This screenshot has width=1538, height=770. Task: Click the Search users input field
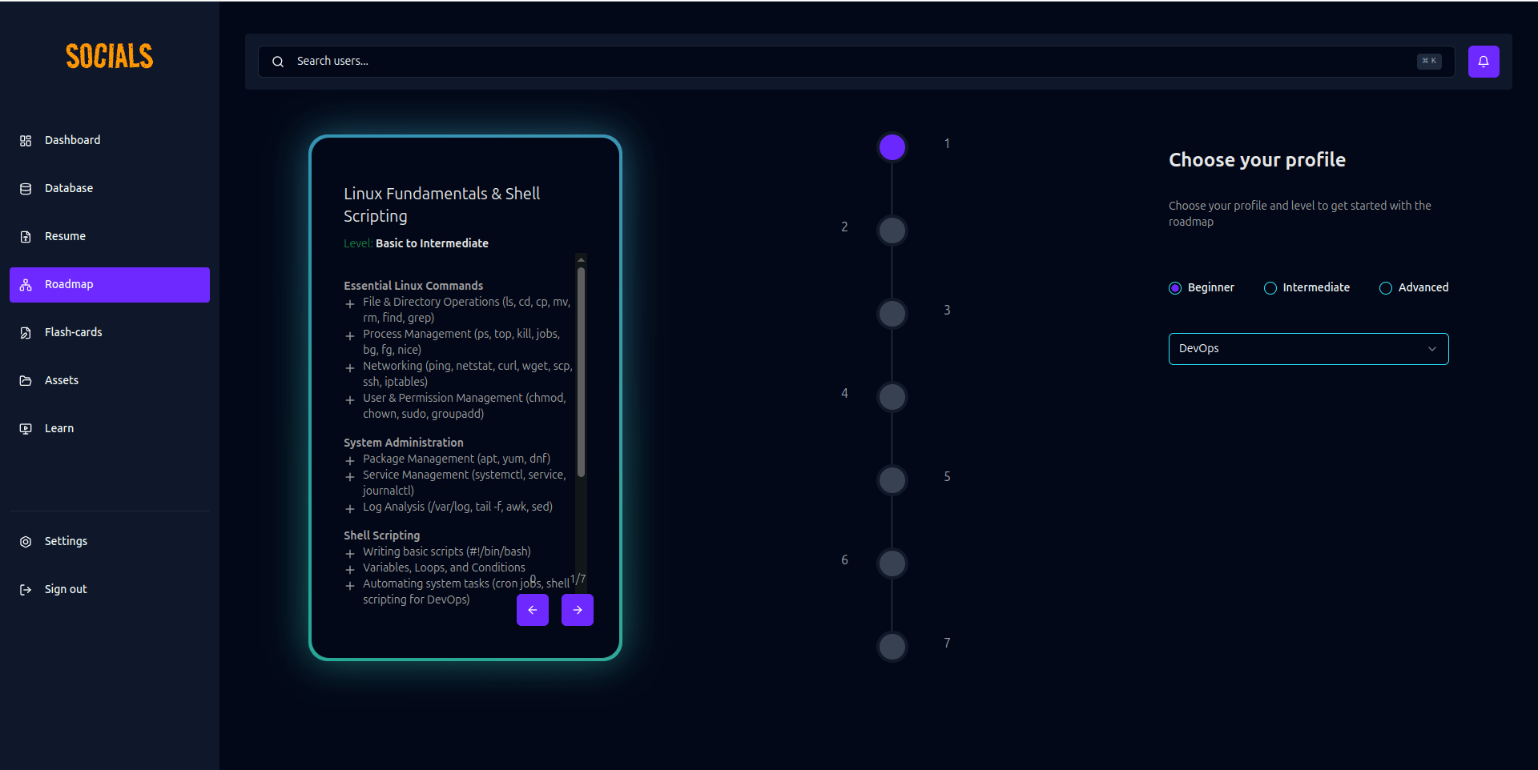click(x=856, y=62)
